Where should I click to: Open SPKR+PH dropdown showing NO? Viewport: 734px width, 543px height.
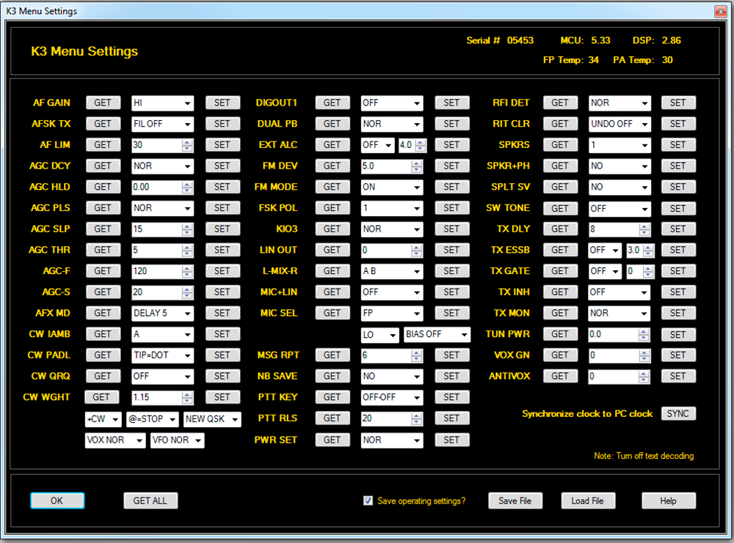tap(619, 166)
